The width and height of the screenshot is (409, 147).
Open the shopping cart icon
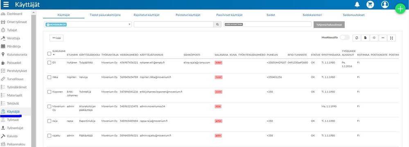(370, 4)
